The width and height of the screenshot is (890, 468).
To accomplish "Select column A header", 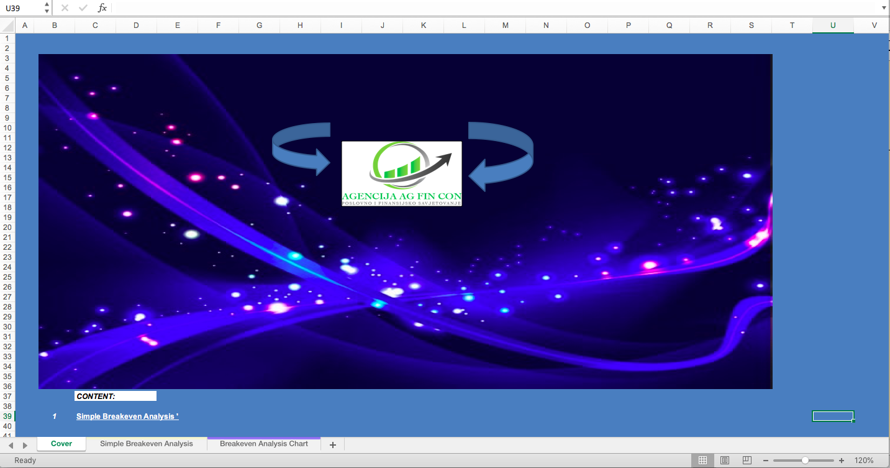I will (25, 25).
